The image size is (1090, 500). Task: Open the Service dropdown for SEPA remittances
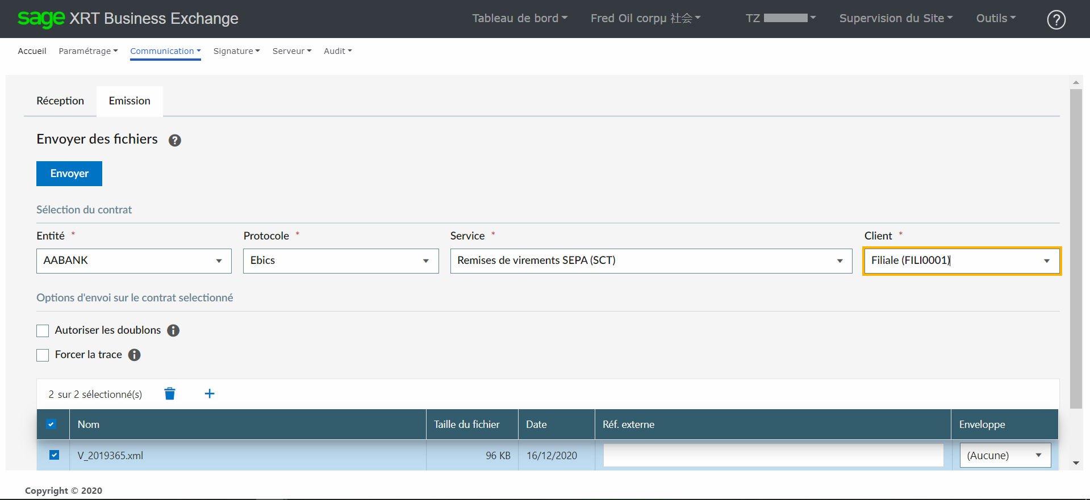tap(650, 261)
